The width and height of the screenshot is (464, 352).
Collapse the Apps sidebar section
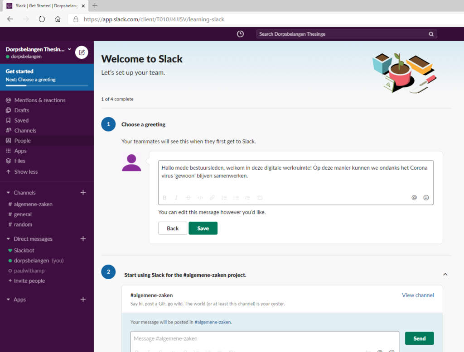tap(8, 300)
